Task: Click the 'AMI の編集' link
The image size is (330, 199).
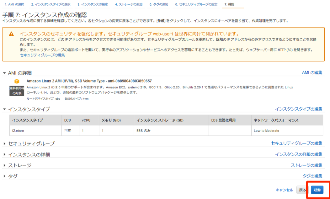Action: pos(312,73)
